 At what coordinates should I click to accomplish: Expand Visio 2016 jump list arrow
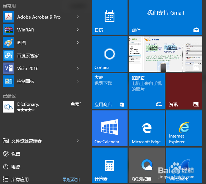pos(78,68)
